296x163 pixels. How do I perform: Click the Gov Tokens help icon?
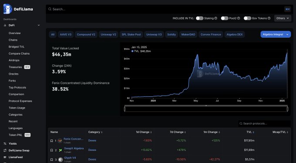(269, 18)
